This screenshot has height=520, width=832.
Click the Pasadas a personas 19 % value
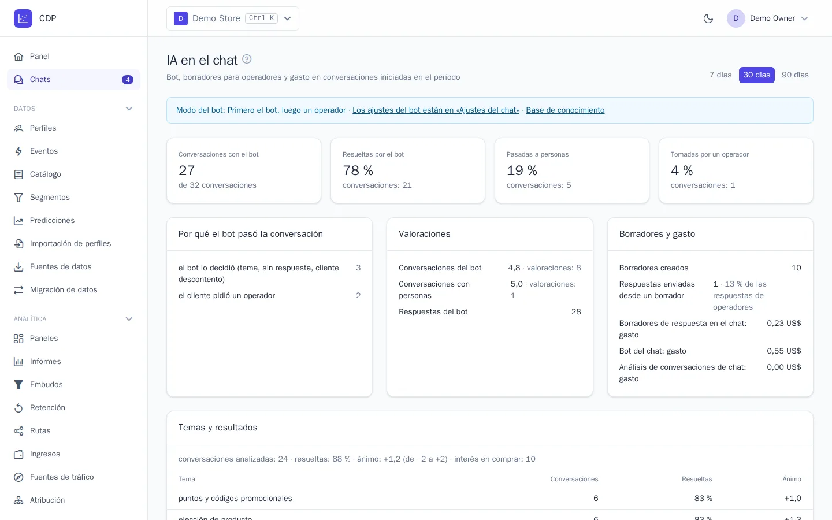pyautogui.click(x=522, y=170)
